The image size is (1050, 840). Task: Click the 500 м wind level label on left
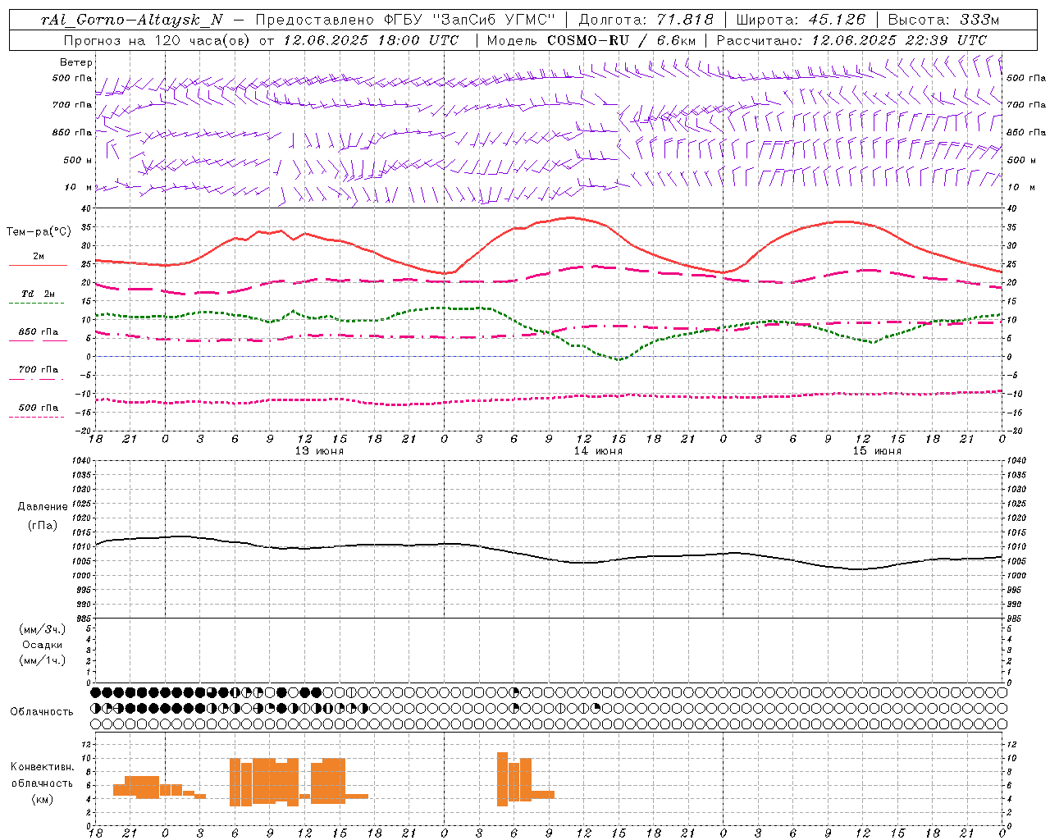[78, 160]
